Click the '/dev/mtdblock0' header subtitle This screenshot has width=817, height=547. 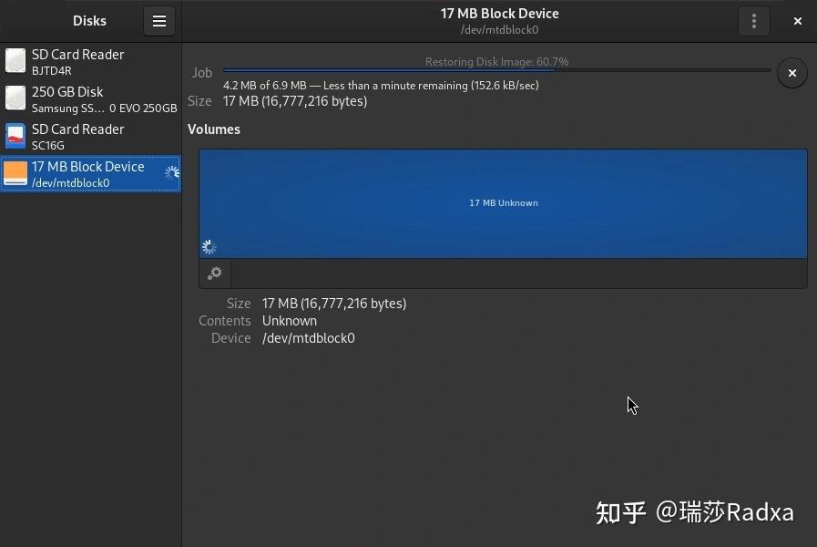tap(499, 30)
